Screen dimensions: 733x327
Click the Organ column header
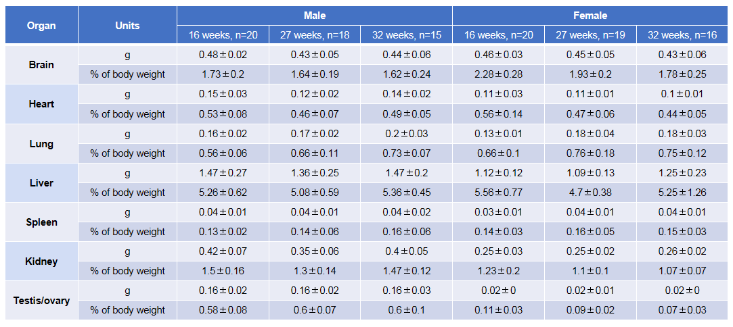[41, 25]
